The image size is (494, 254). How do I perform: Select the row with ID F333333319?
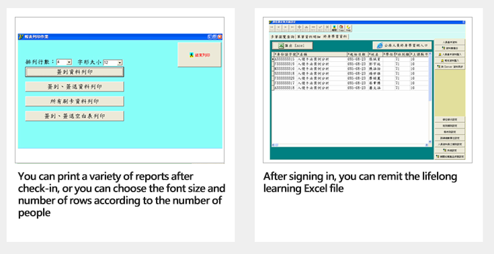tap(350, 64)
